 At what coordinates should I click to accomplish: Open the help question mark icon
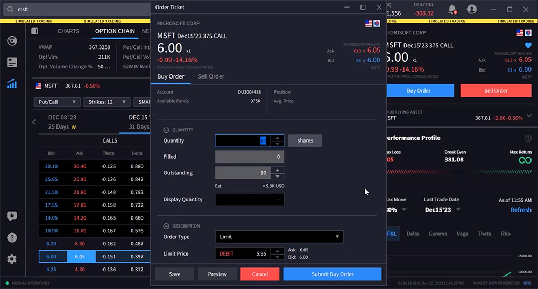coord(12,237)
